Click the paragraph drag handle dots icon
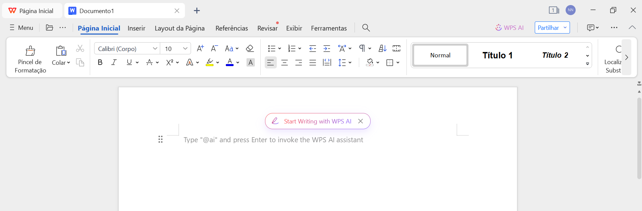Screen dimensions: 642x211 (x=160, y=139)
